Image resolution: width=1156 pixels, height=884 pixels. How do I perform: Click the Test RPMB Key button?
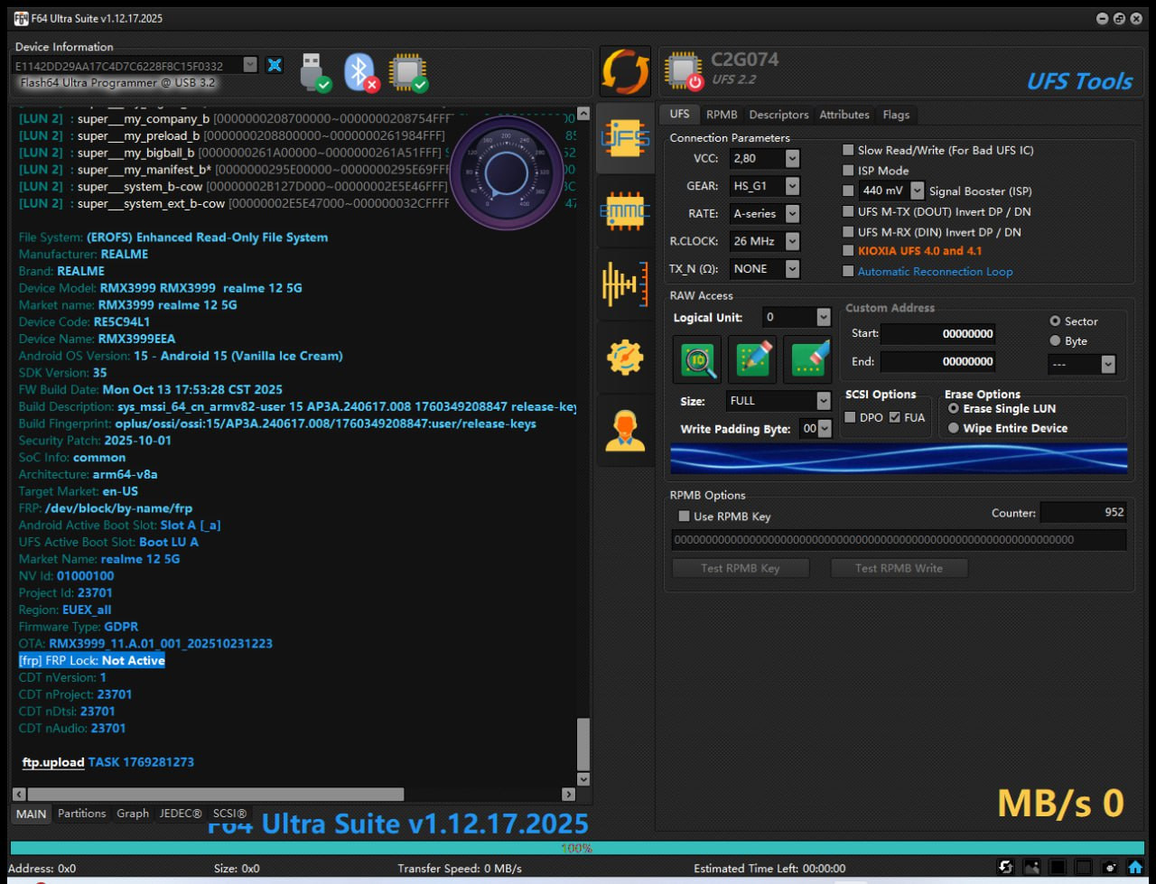[x=741, y=568]
